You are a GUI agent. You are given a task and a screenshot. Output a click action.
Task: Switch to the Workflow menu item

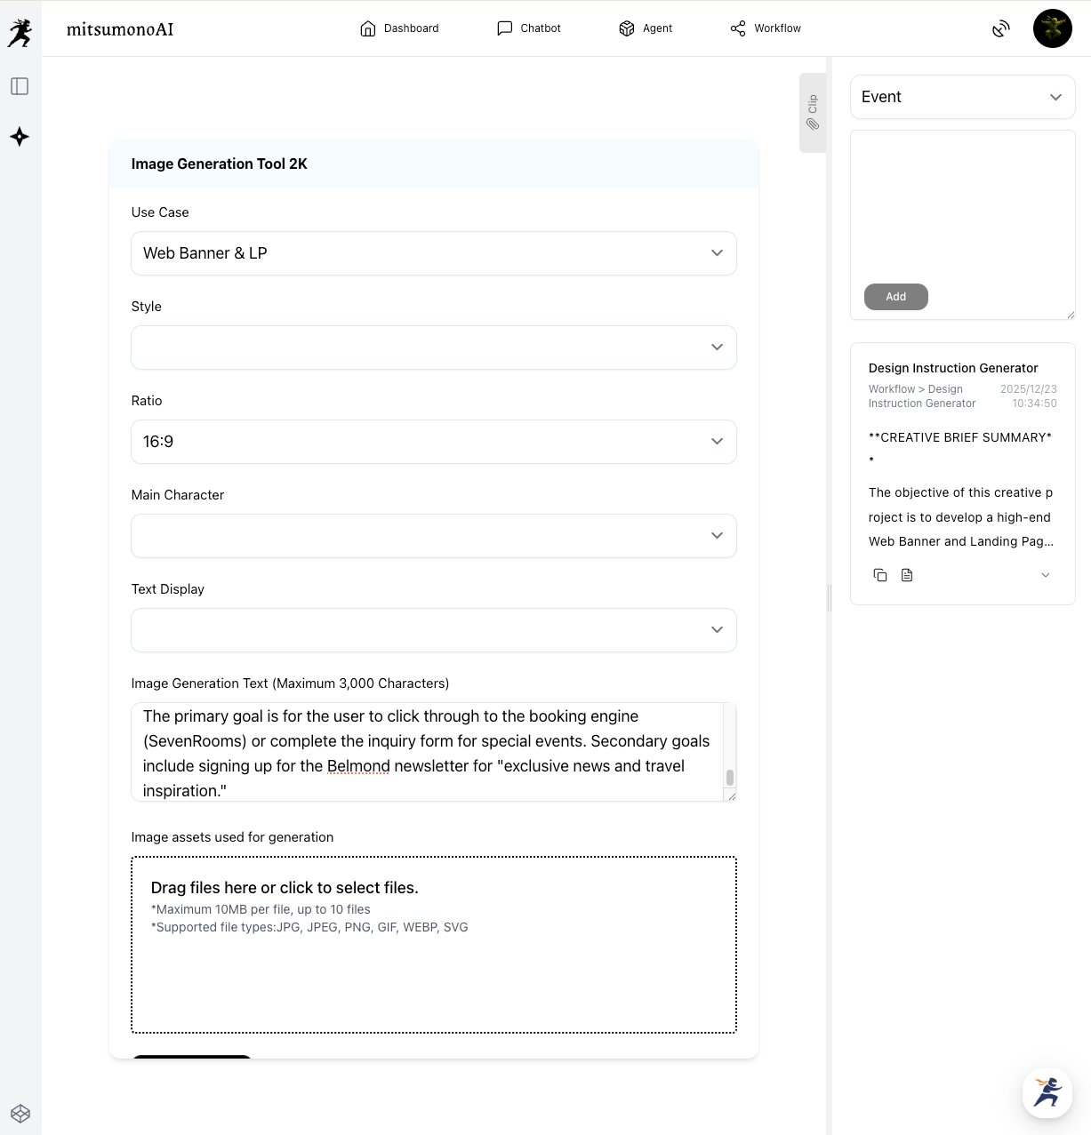tap(766, 28)
